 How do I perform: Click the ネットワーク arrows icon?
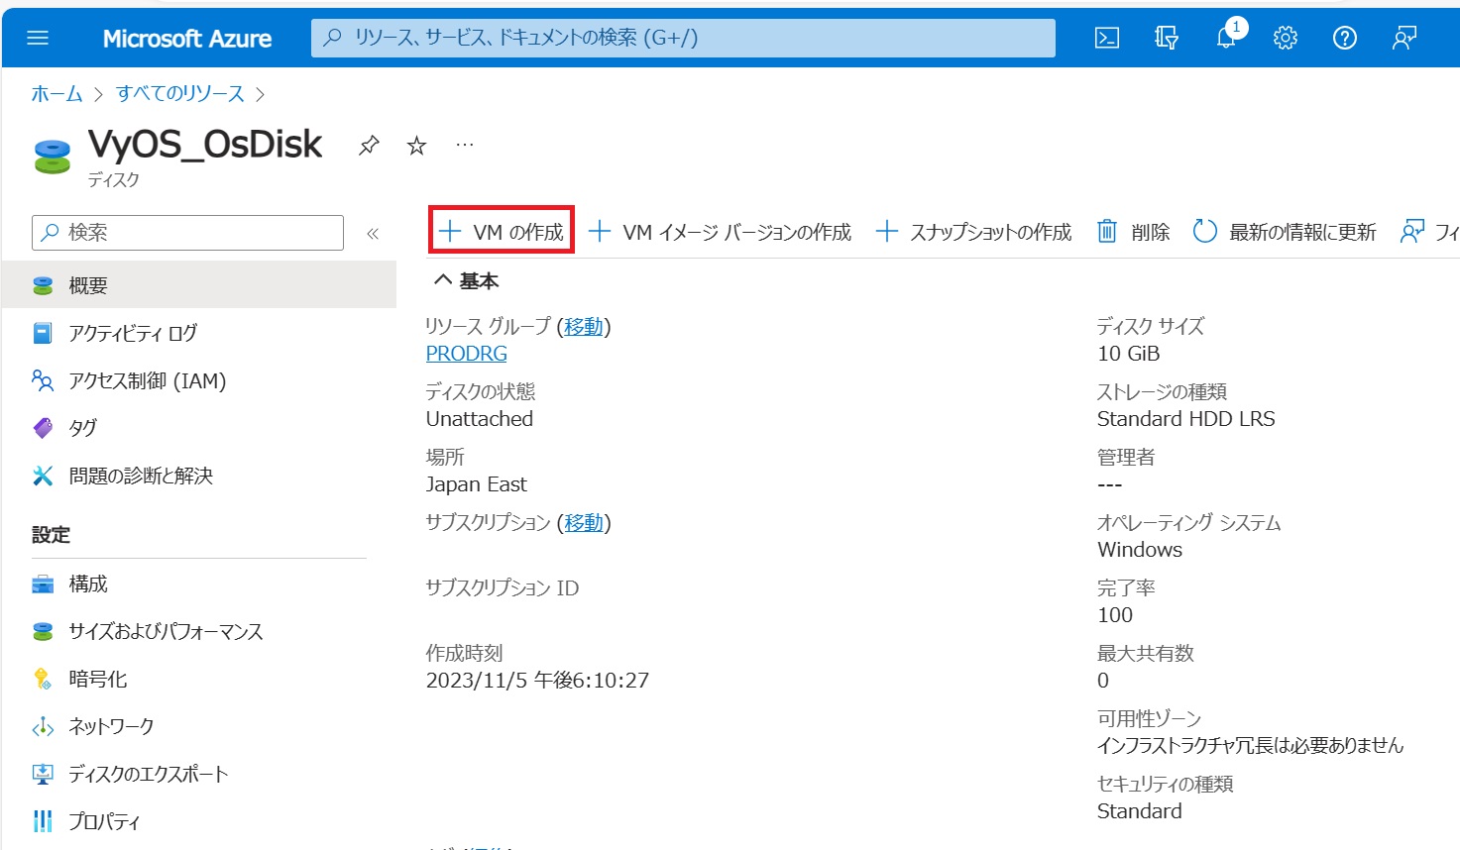(43, 727)
